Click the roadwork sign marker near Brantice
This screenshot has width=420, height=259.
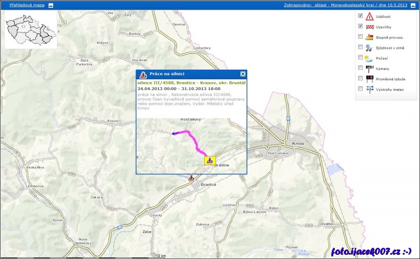pyautogui.click(x=191, y=177)
